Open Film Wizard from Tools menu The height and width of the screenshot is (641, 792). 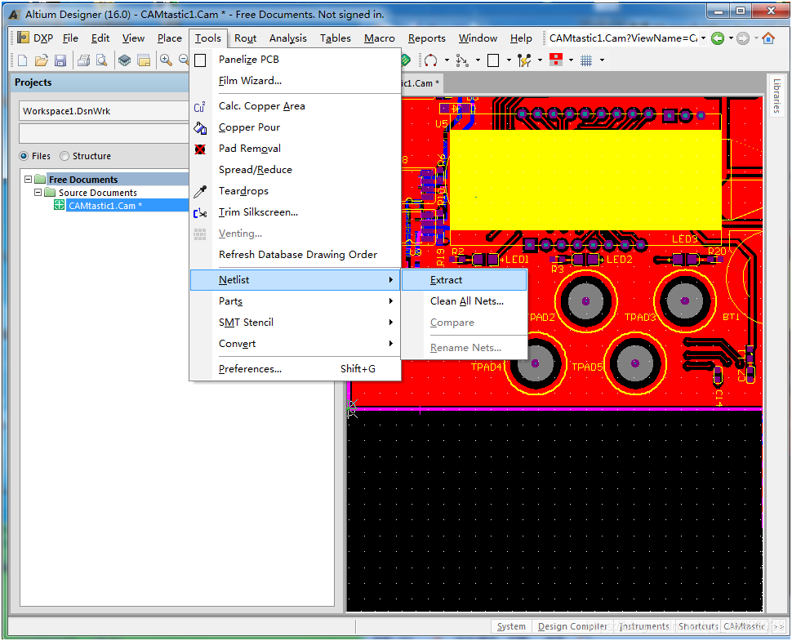[296, 81]
